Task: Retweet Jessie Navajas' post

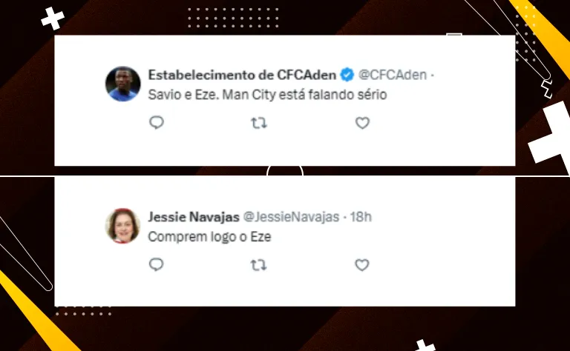Action: [x=258, y=265]
